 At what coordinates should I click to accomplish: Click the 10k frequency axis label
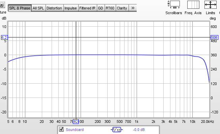pyautogui.click(x=192, y=122)
